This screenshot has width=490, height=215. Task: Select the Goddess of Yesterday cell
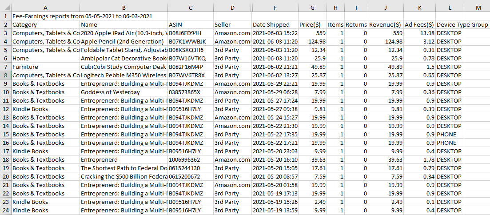124,92
